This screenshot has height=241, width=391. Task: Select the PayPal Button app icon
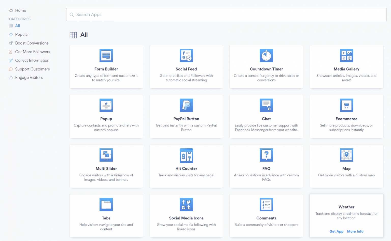(x=186, y=105)
